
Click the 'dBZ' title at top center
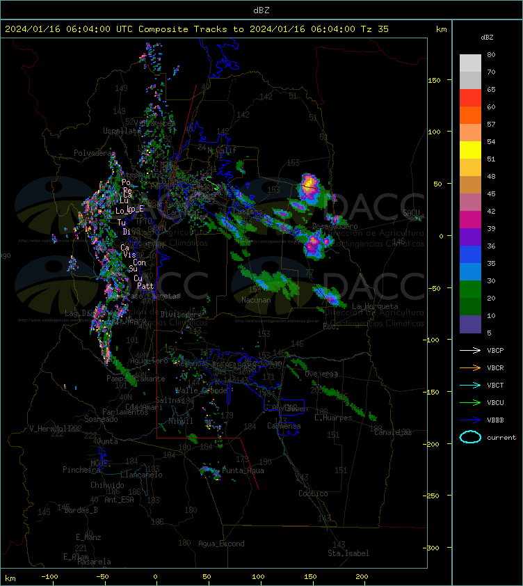tap(261, 10)
